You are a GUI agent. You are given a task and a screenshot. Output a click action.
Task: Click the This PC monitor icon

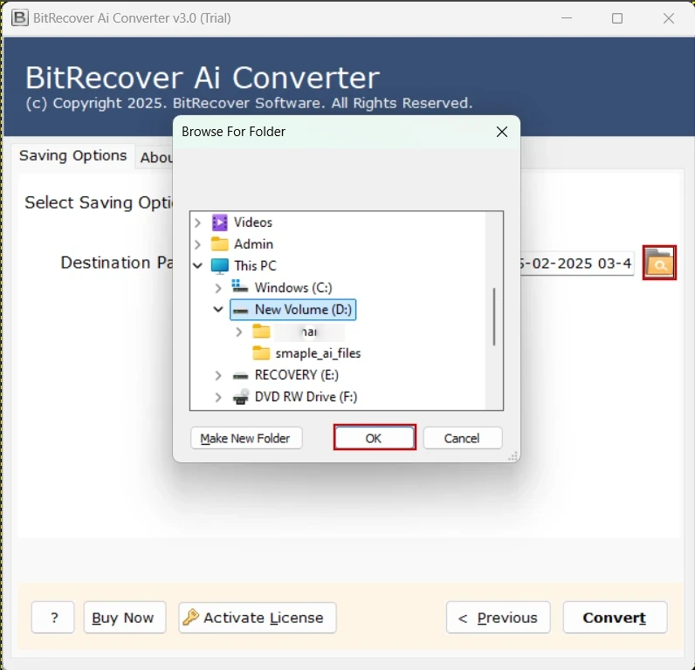click(x=219, y=266)
